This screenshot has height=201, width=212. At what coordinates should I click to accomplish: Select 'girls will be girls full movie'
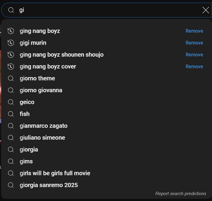[x=55, y=173]
